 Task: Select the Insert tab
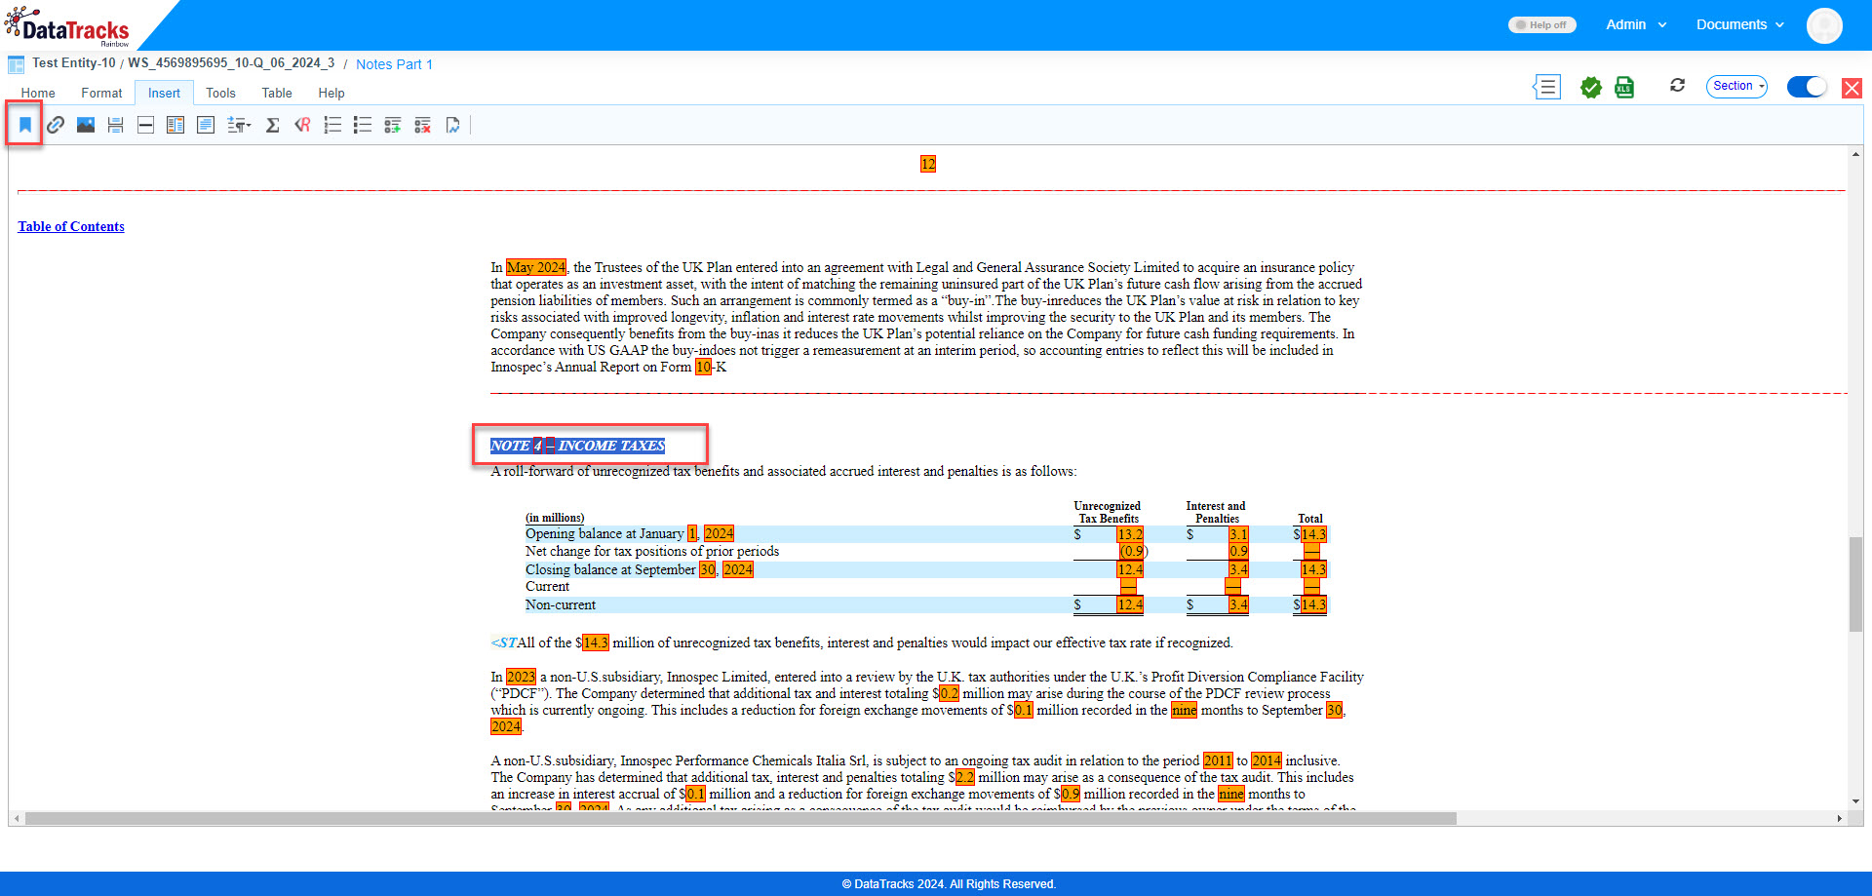pyautogui.click(x=164, y=94)
